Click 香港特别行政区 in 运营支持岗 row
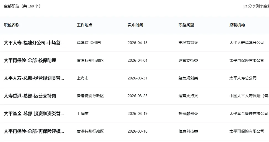This screenshot has height=142, width=269. pos(90,96)
